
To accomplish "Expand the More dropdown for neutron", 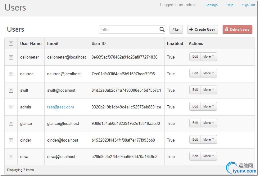I will coord(209,73).
